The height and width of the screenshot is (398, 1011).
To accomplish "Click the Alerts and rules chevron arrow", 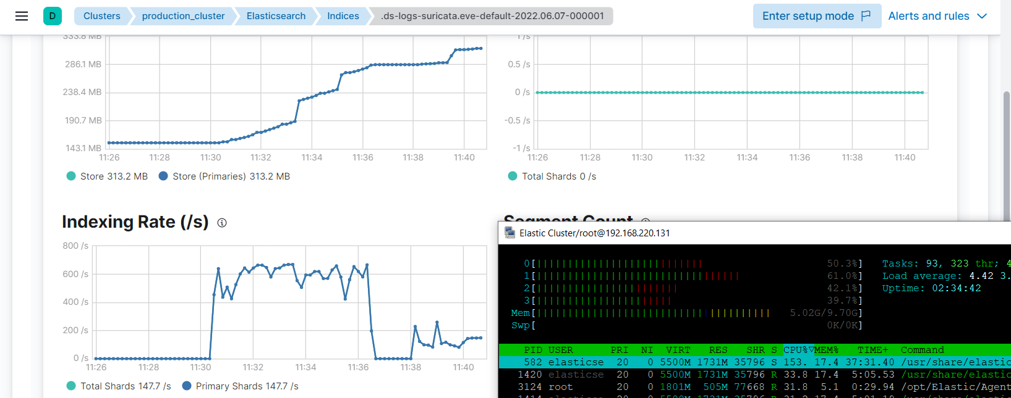I will click(982, 16).
